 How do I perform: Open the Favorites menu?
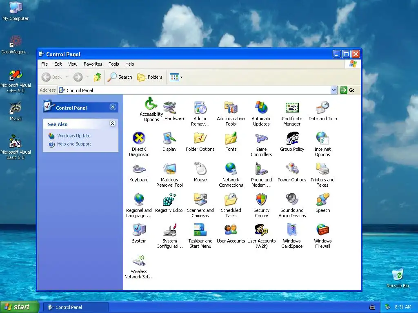(x=93, y=64)
